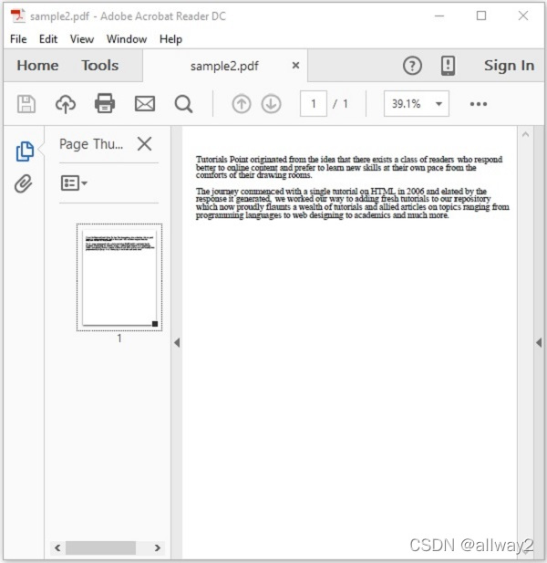Go to next page arrow icon
547x563 pixels.
pos(271,104)
